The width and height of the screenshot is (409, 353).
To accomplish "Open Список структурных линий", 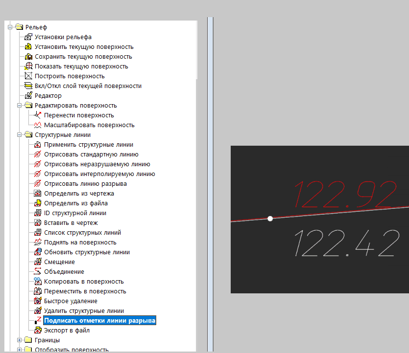I will pos(82,233).
